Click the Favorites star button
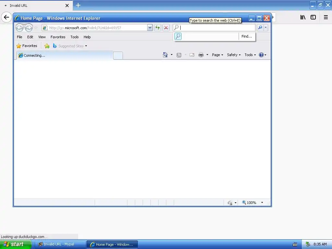Screen dimensions: 332x249 point(27,46)
